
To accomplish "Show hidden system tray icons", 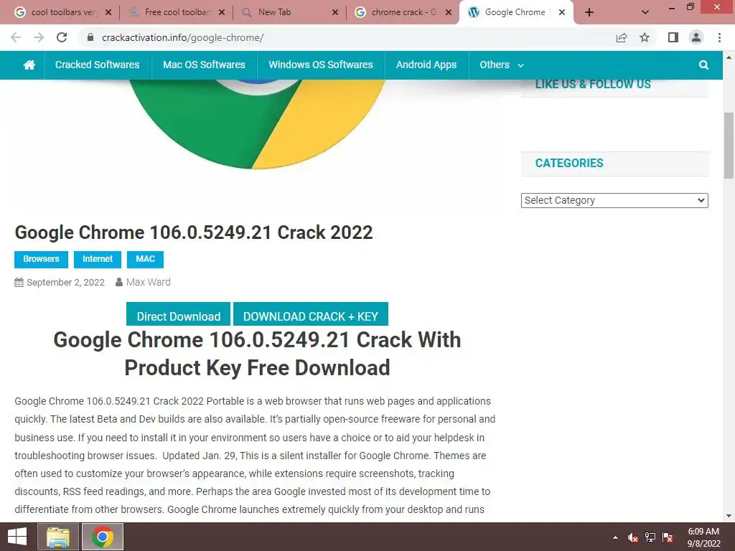I will [x=615, y=537].
